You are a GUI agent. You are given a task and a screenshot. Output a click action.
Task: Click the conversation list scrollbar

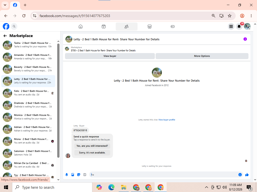coord(58,101)
